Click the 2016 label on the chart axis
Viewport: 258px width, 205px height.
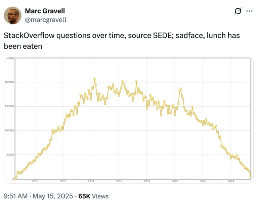pyautogui.click(x=119, y=181)
